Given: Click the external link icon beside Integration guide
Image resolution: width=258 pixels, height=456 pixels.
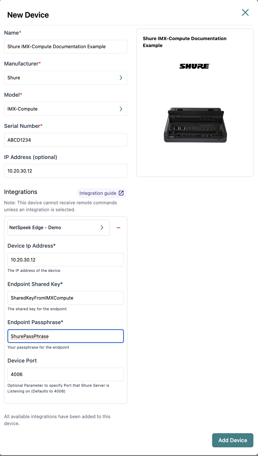Looking at the screenshot, I should (x=121, y=193).
